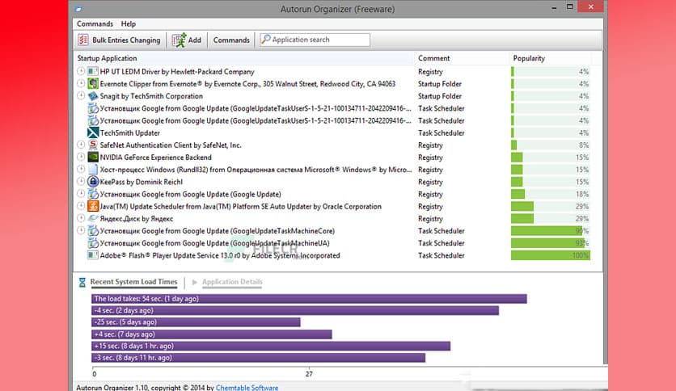Click the 'The load takes: 54 sec.' bar
The height and width of the screenshot is (391, 676).
pos(309,298)
